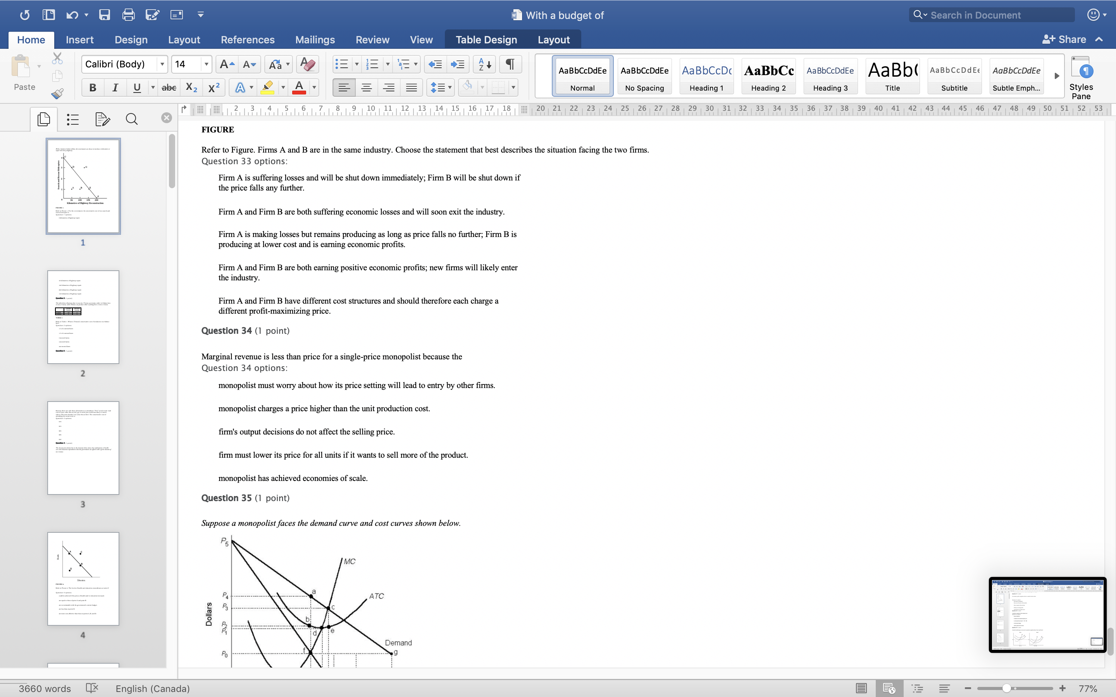
Task: Expand the styles gallery arrow
Action: pyautogui.click(x=1056, y=76)
